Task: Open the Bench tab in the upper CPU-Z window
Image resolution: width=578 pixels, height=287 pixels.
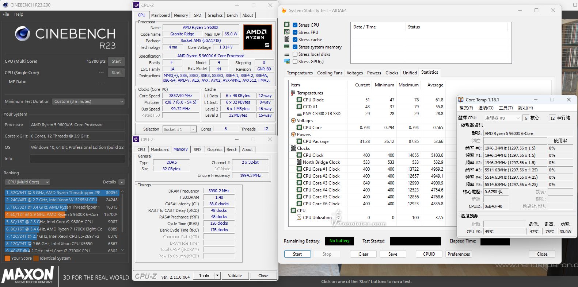Action: [x=232, y=15]
